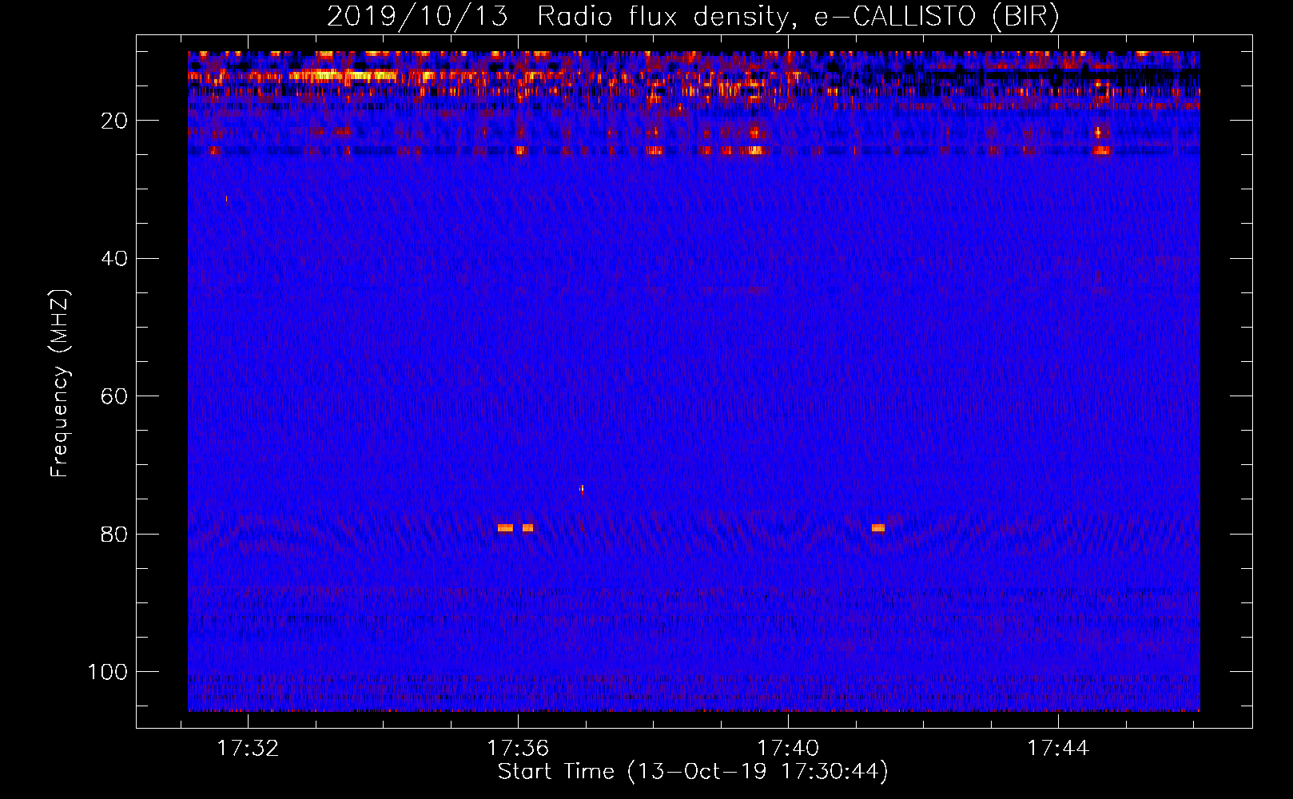Click the 80 MHz frequency tick label
The width and height of the screenshot is (1293, 799).
click(114, 534)
